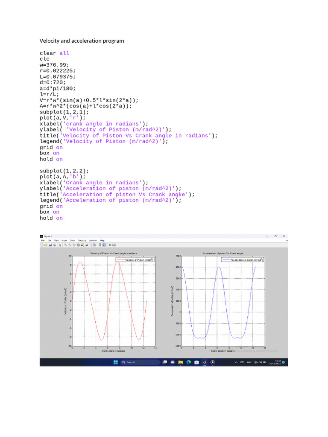Viewport: 328px width, 437px height.
Task: Click the code line 'd=0:720;'
Action: [x=53, y=82]
